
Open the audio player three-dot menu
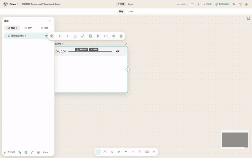(x=123, y=51)
